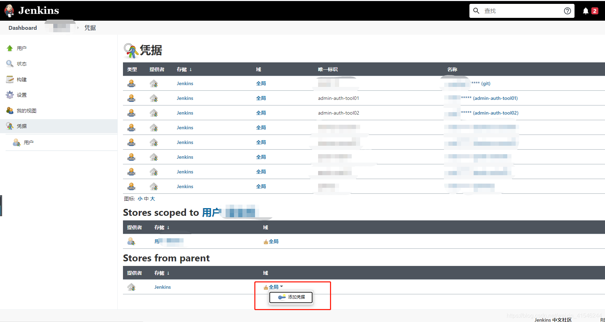
Task: Click credential type icon in git row
Action: click(x=131, y=83)
